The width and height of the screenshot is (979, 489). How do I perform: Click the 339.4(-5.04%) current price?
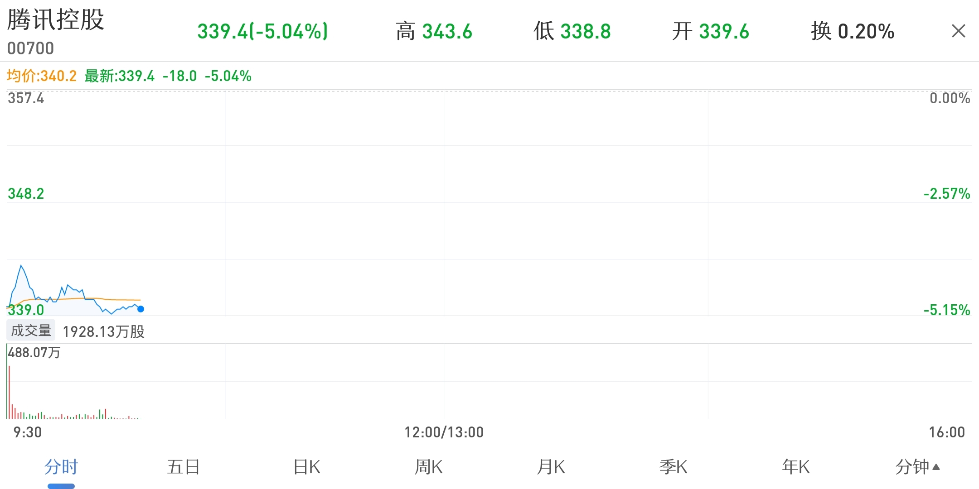click(x=262, y=31)
